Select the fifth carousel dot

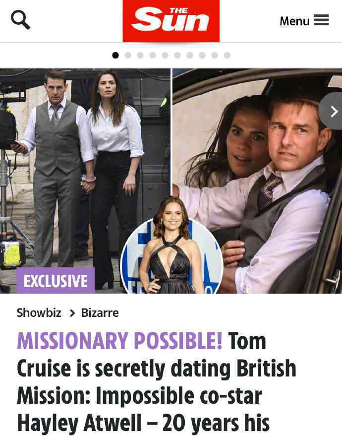165,56
